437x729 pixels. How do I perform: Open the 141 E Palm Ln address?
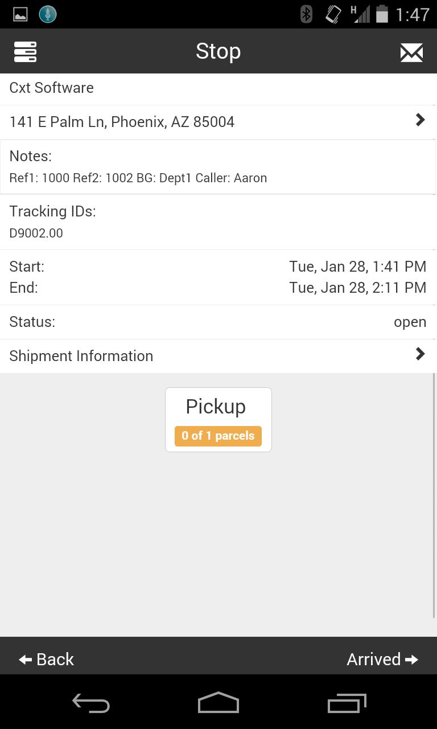pos(122,122)
